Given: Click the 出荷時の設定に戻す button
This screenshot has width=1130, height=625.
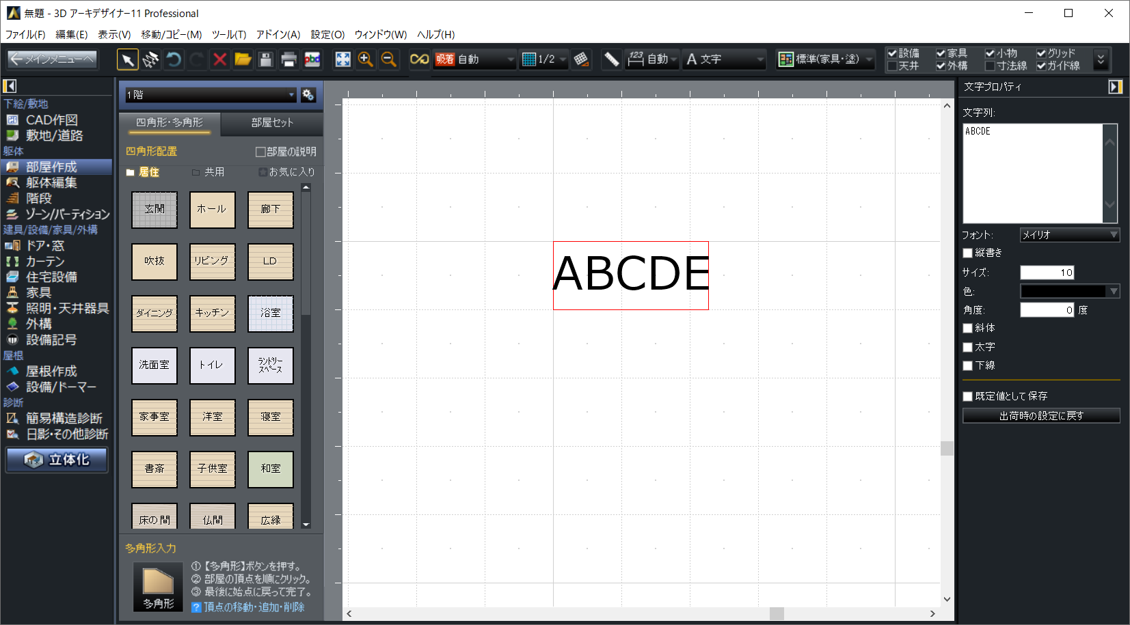Looking at the screenshot, I should (1040, 415).
